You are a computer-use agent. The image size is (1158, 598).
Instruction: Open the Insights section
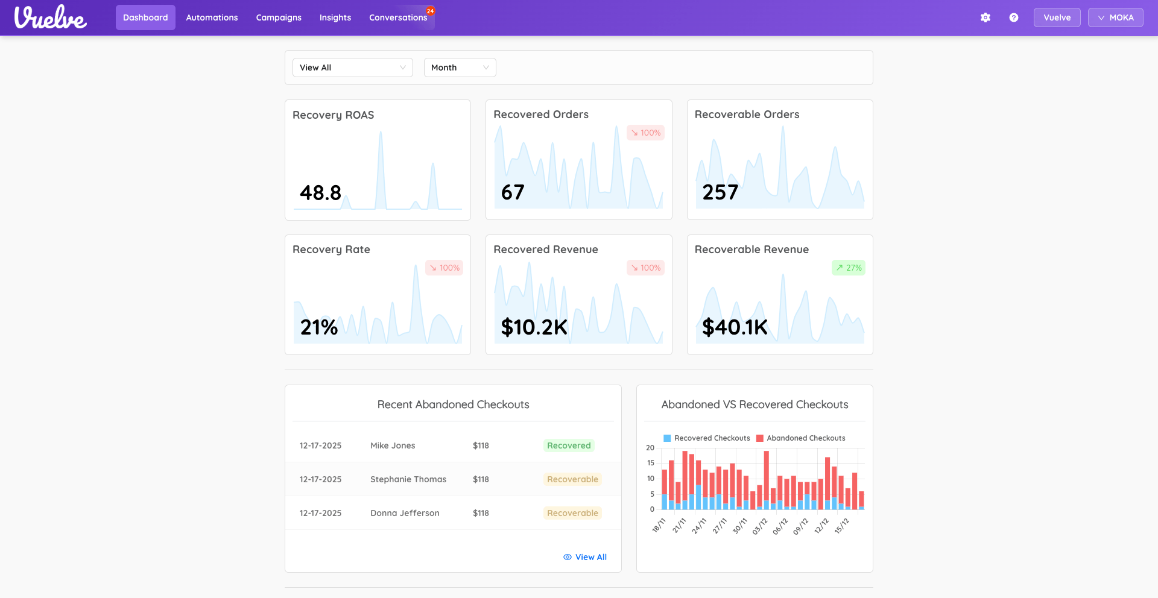coord(335,17)
